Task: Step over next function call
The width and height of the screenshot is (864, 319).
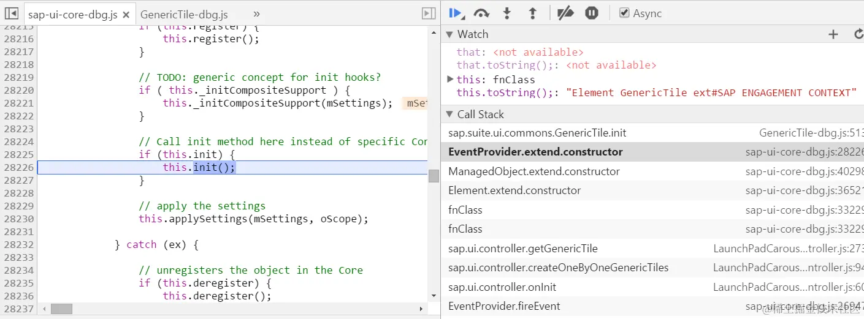Action: click(481, 13)
